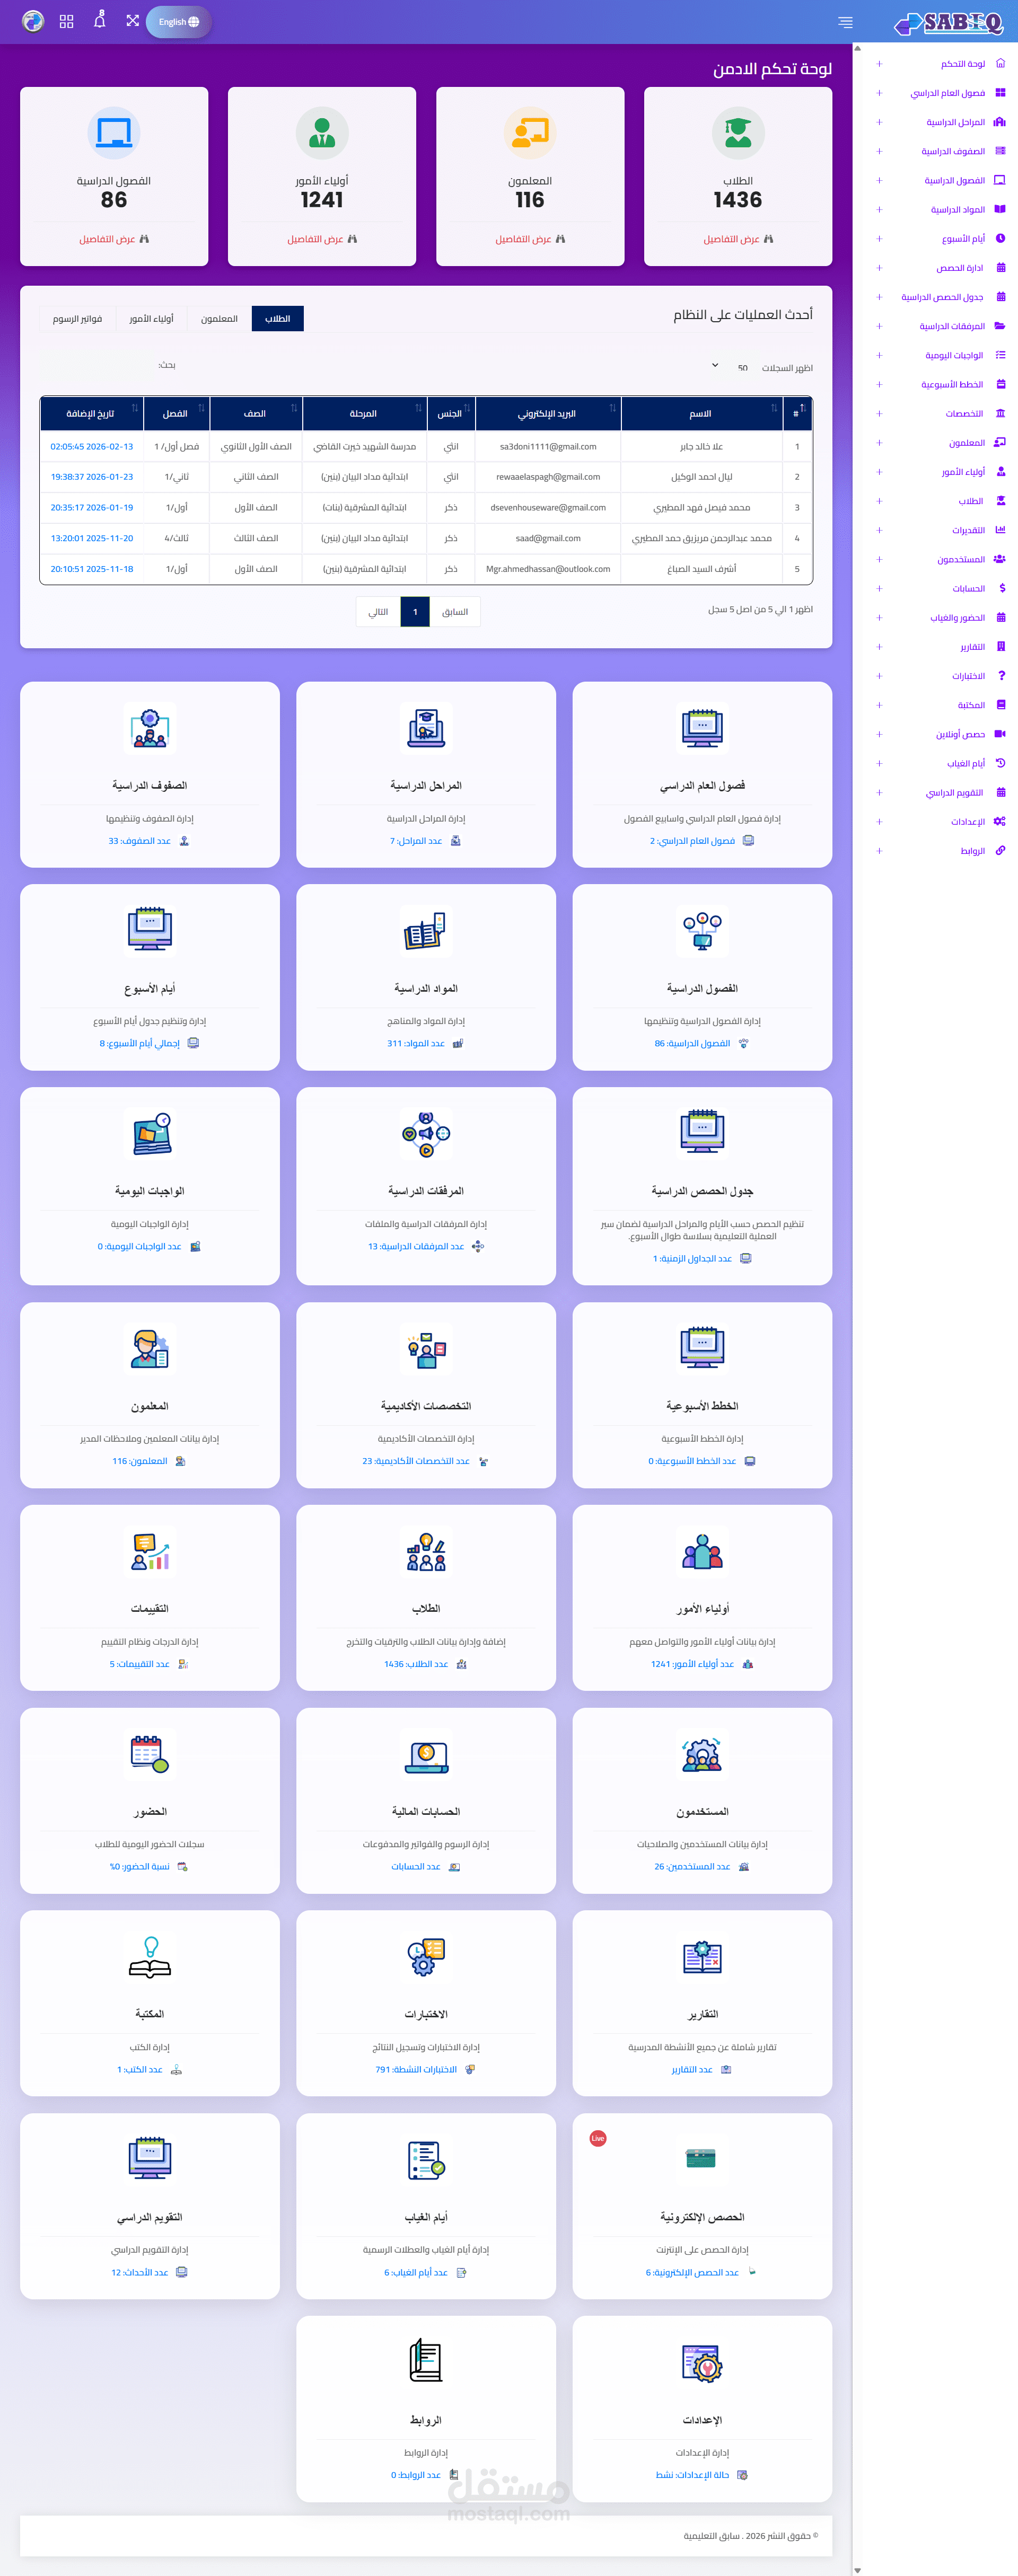Viewport: 1018px width, 2576px height.
Task: Switch to the فواتير الرسوم tab
Action: pos(78,319)
